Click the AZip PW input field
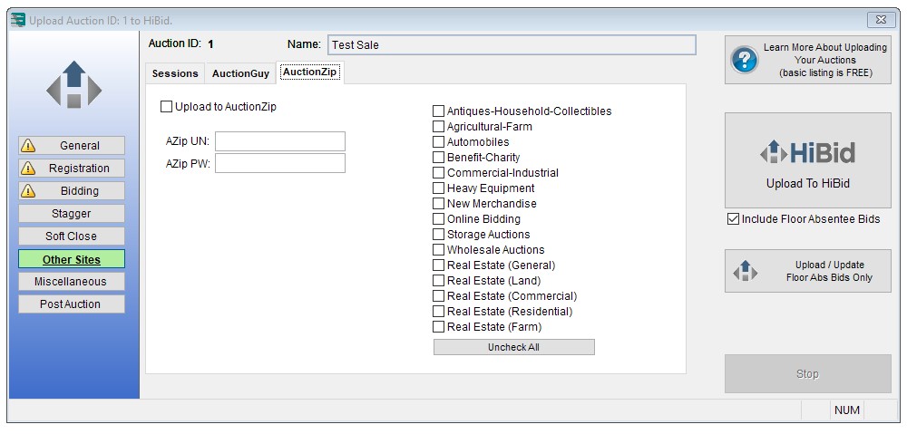The height and width of the screenshot is (434, 907). [x=280, y=163]
